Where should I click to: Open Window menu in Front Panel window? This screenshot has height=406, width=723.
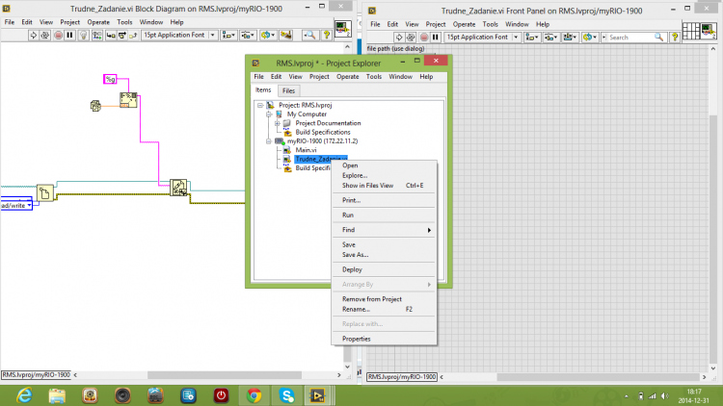(x=517, y=24)
